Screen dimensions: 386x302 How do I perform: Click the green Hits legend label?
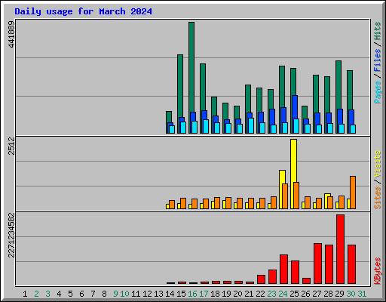pos(378,31)
